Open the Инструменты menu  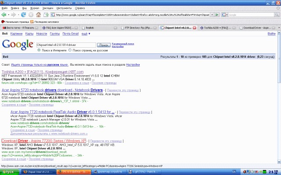click(x=64, y=8)
